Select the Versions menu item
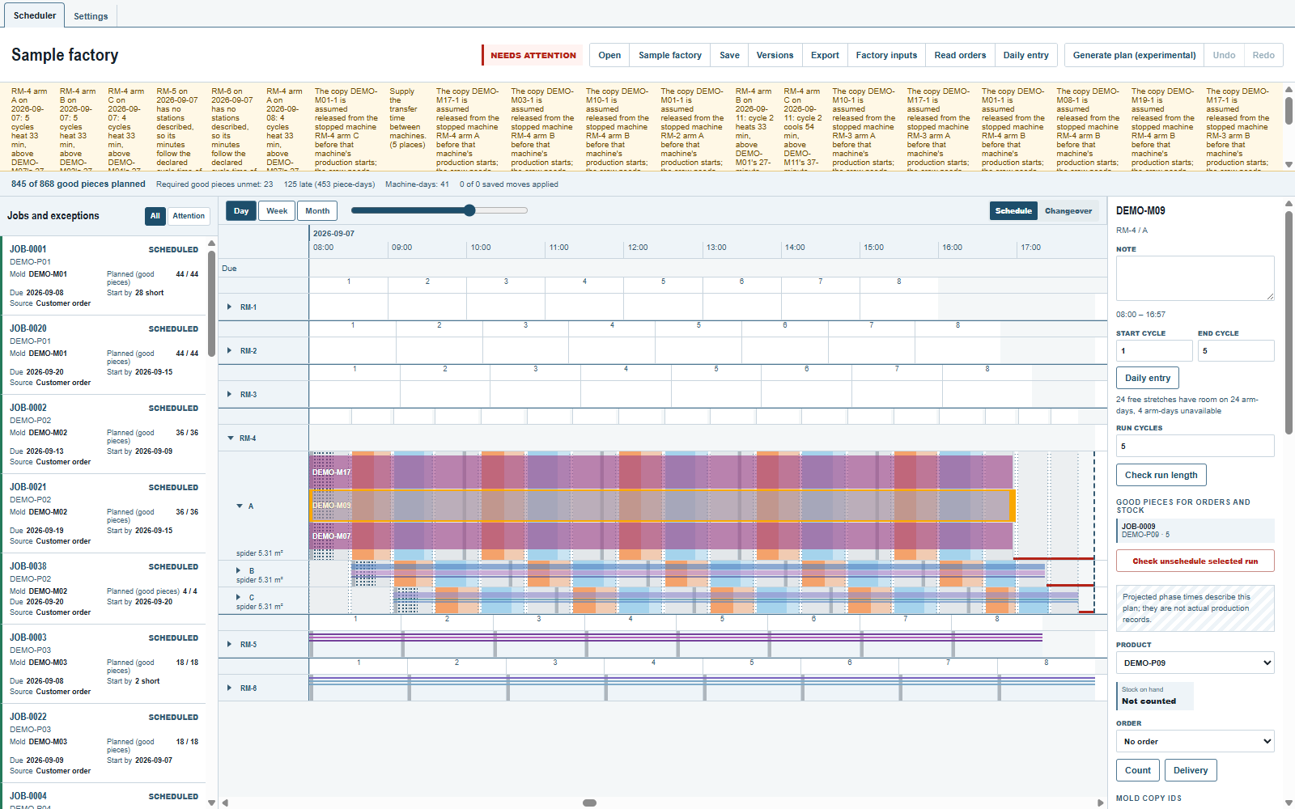This screenshot has height=809, width=1295. (x=775, y=55)
